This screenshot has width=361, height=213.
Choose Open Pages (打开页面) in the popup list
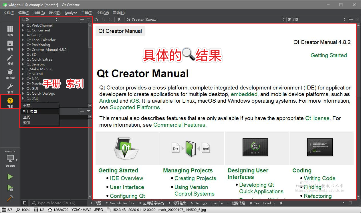tap(40, 112)
